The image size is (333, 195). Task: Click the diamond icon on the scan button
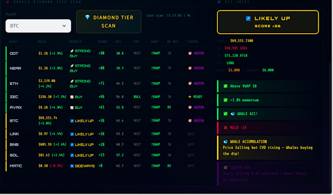[x=87, y=17]
